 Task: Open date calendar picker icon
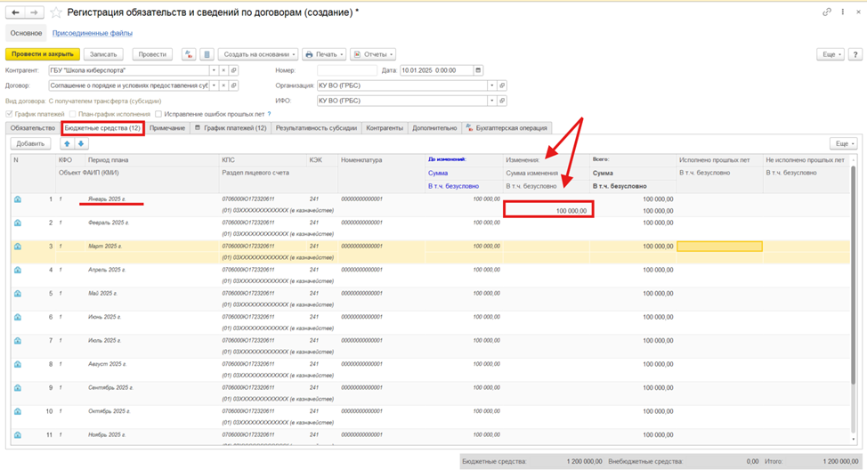478,70
